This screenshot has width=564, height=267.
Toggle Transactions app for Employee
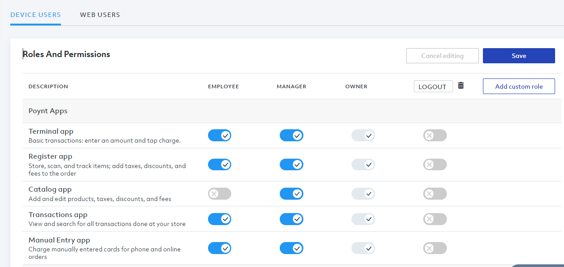[x=220, y=219]
